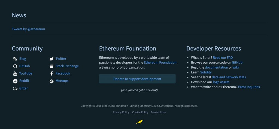This screenshot has width=279, height=129.
Task: Open data and network stats link
Action: 229,77
